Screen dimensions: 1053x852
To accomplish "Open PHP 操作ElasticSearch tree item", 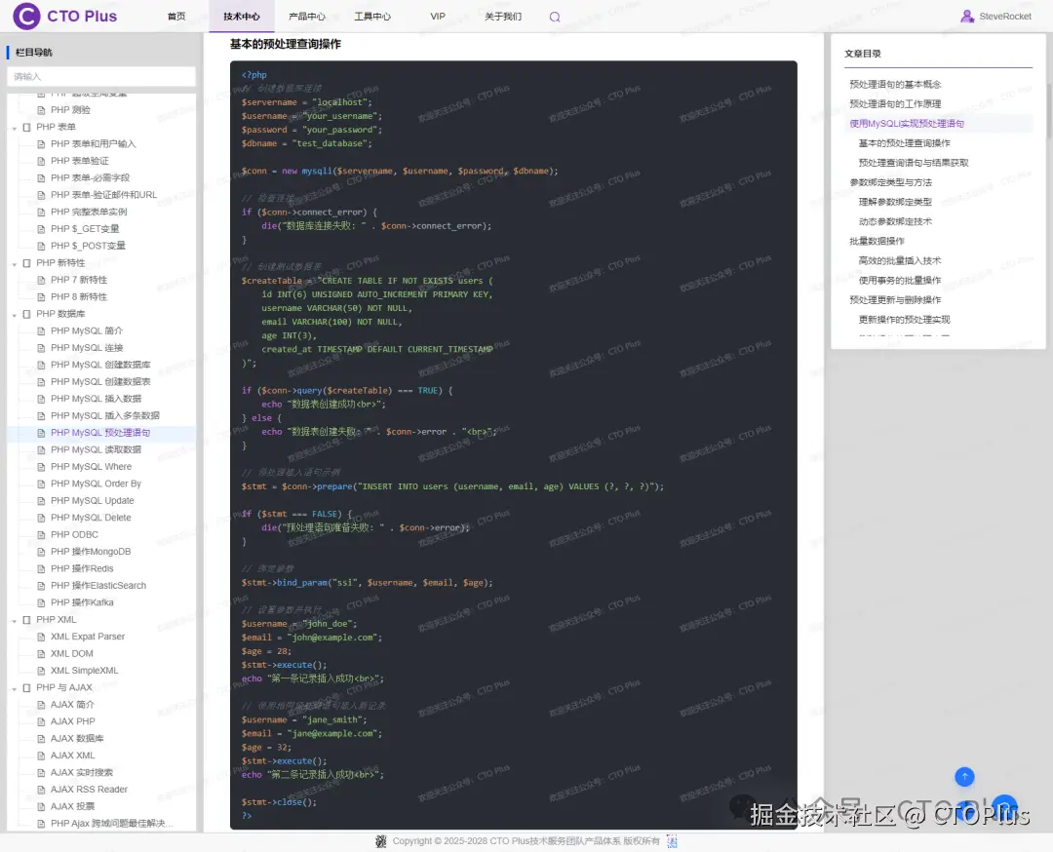I will (98, 586).
